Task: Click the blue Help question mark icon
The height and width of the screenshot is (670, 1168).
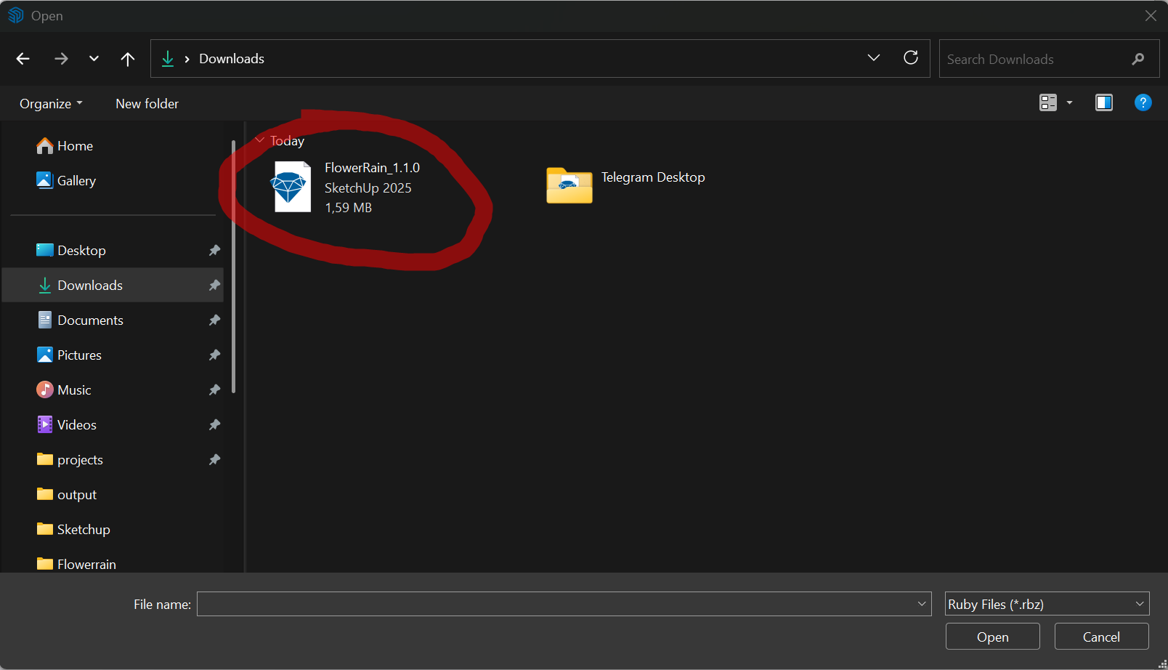Action: [x=1143, y=103]
